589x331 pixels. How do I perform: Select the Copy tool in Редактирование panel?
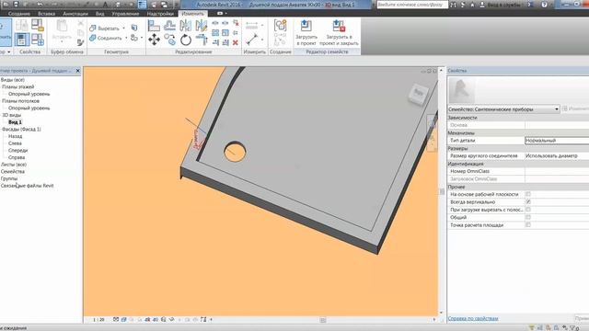pyautogui.click(x=169, y=40)
